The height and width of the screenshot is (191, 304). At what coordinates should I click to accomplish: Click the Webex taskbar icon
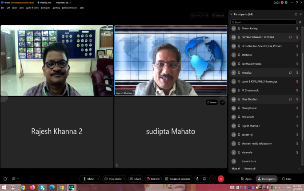coord(71,187)
